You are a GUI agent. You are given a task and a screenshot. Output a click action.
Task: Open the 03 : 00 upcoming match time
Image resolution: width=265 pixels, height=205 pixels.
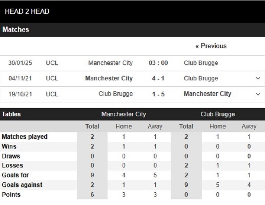point(158,63)
